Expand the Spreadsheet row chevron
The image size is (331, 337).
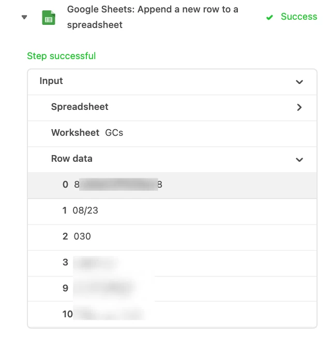click(299, 107)
